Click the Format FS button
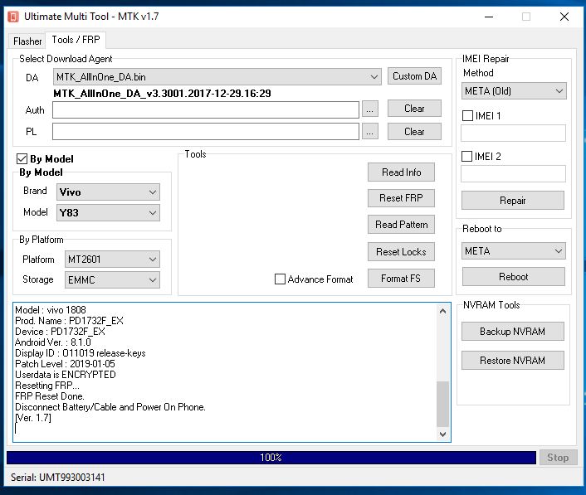 [x=401, y=279]
